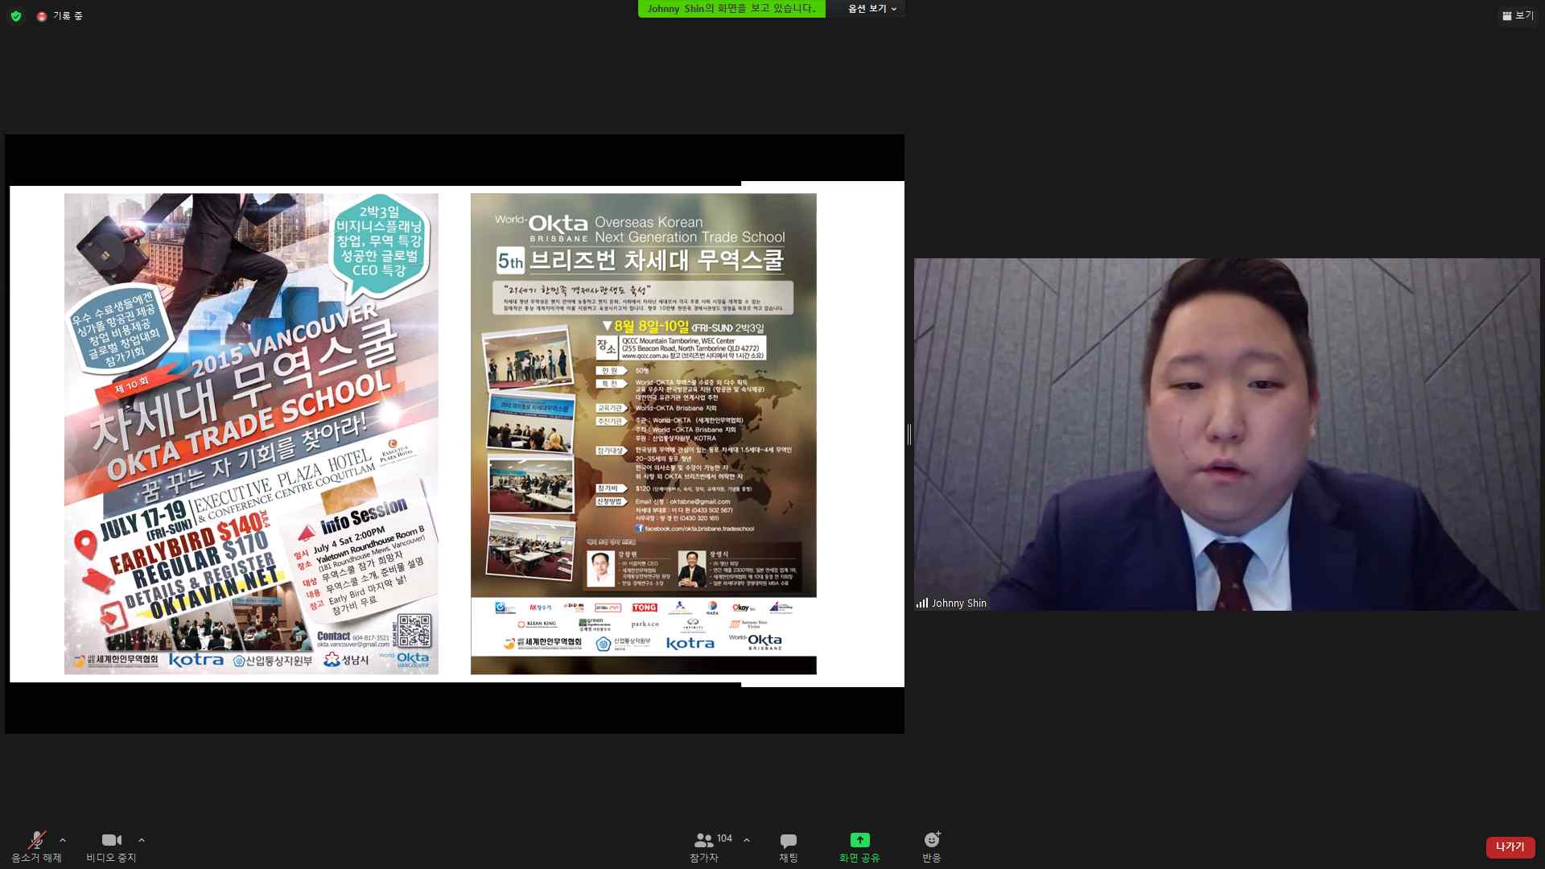Expand audio options arrow beside microphone
This screenshot has height=869, width=1545.
[63, 840]
